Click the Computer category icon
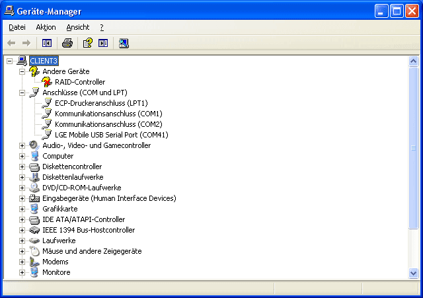423x298 pixels. (x=34, y=156)
